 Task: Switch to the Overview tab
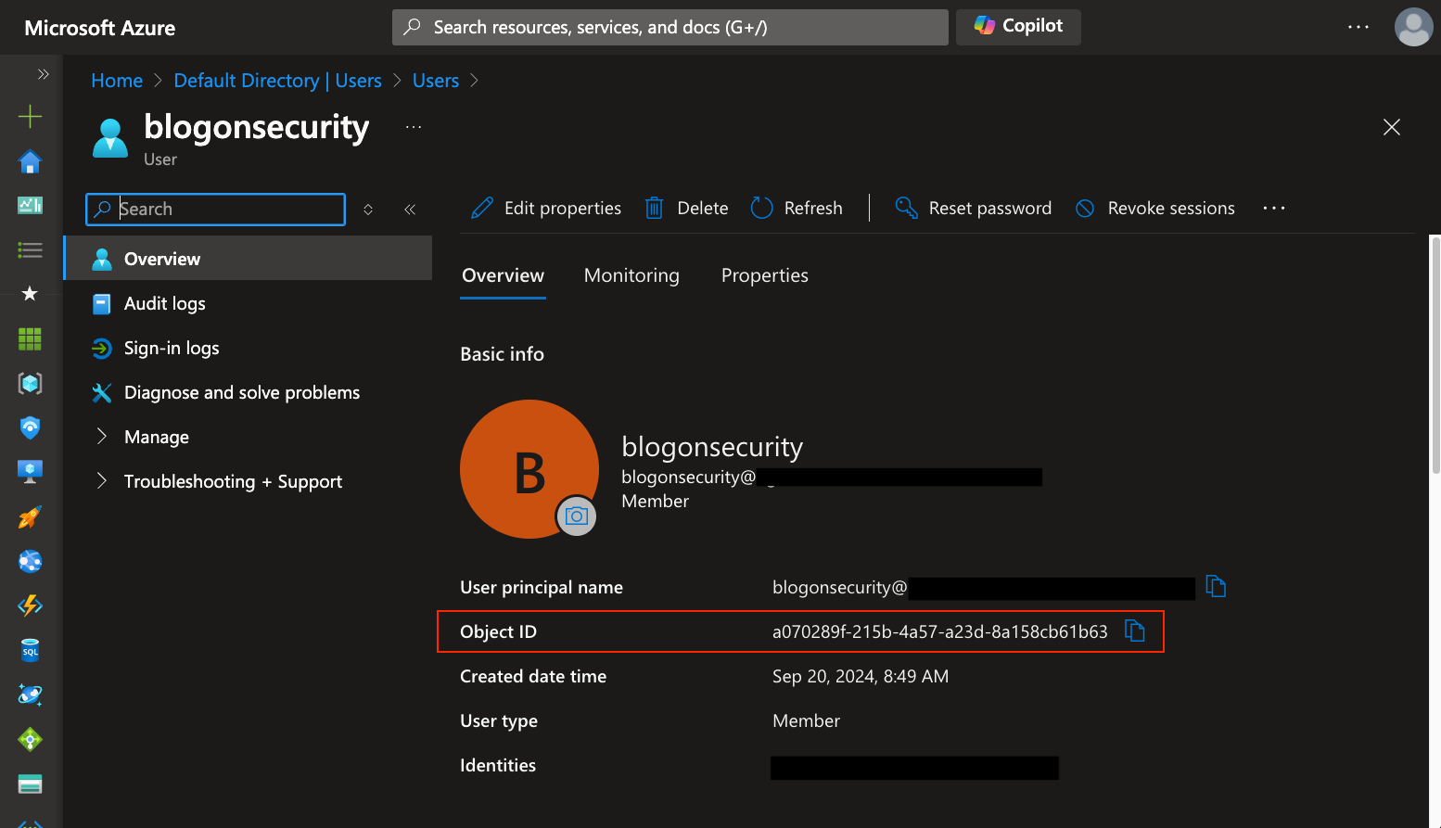(503, 275)
